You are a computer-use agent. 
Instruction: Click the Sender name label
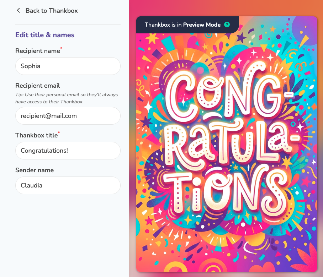pyautogui.click(x=35, y=170)
